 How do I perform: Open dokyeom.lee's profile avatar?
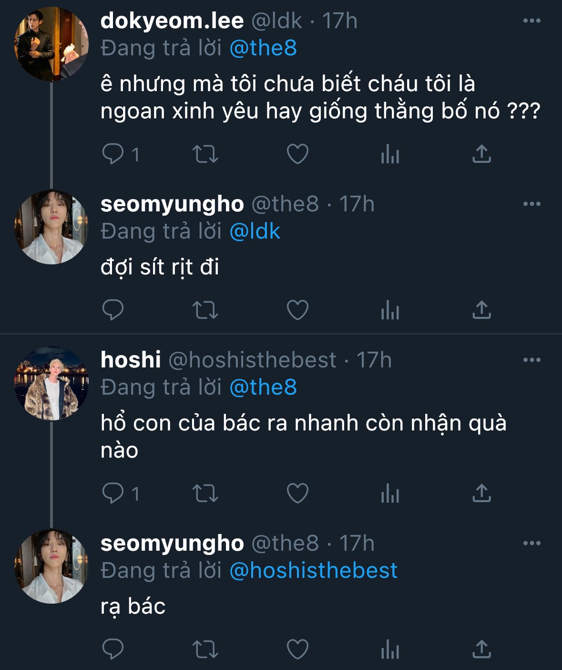51,44
